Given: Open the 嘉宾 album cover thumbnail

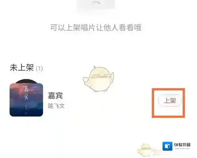Looking at the screenshot, I should (x=27, y=100).
